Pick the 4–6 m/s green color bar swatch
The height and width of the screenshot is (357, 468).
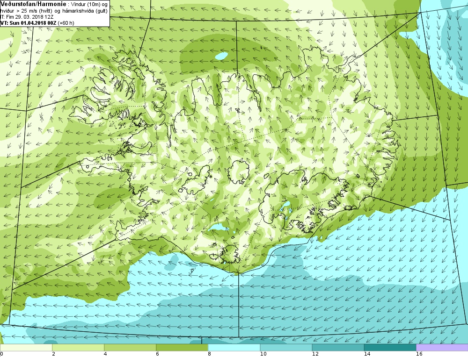[x=130, y=348]
